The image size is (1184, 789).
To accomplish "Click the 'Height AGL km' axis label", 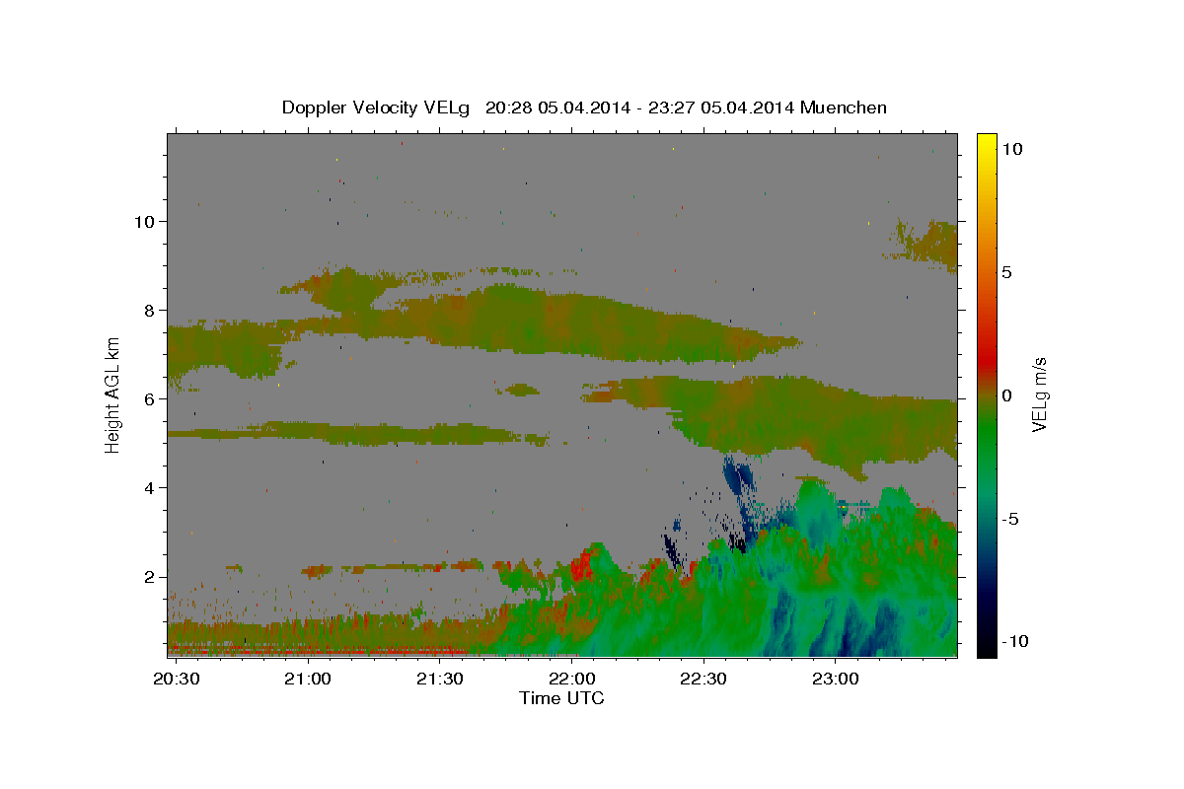I will tap(112, 394).
